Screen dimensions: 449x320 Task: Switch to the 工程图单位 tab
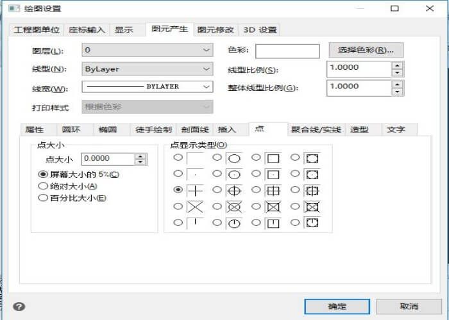coord(37,29)
